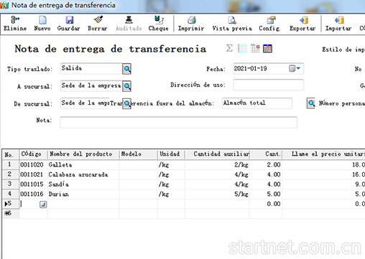
Task: Open lookup next to Almacén total field
Action: point(311,103)
